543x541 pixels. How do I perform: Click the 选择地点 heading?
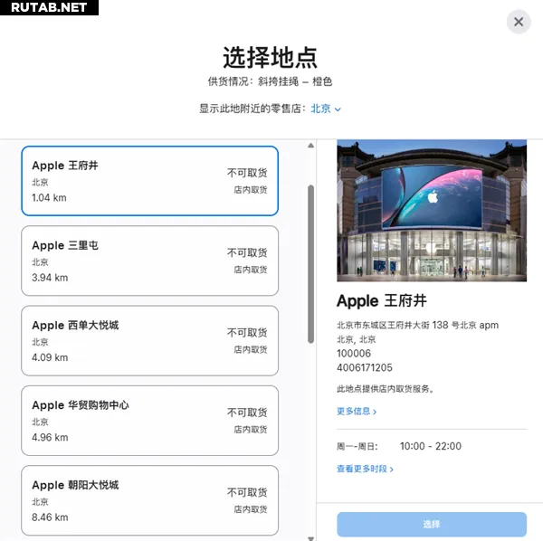[x=270, y=57]
